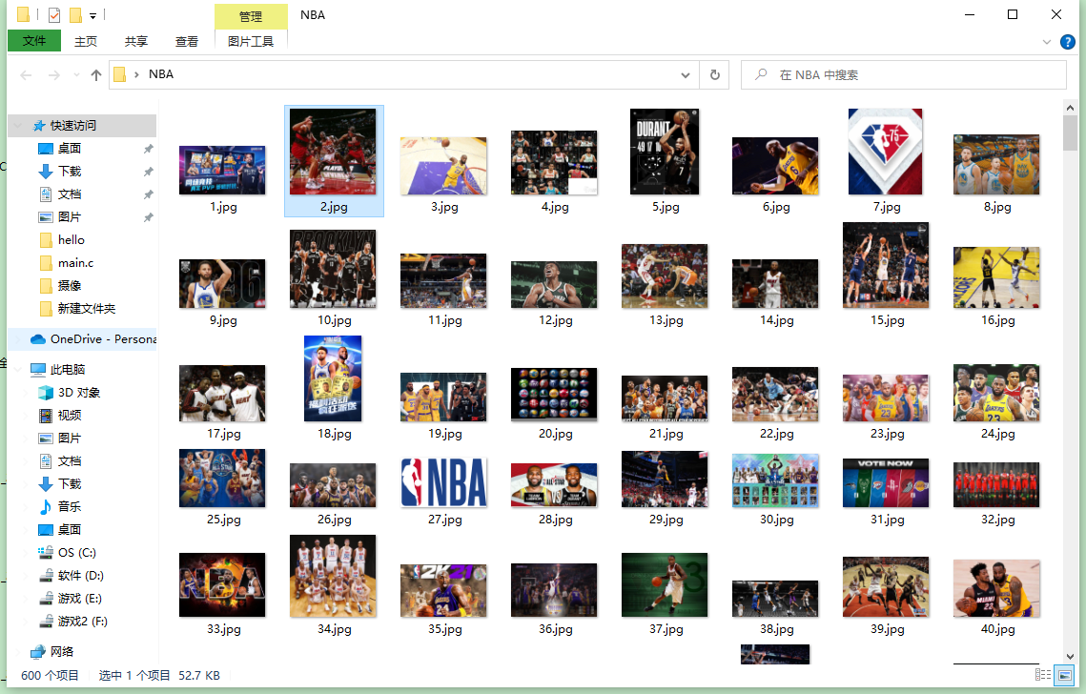Select 3D 对象 under This PC
This screenshot has width=1086, height=694.
click(x=79, y=393)
